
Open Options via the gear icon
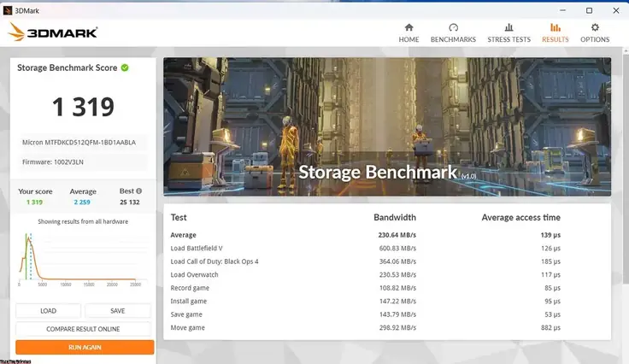pyautogui.click(x=595, y=27)
